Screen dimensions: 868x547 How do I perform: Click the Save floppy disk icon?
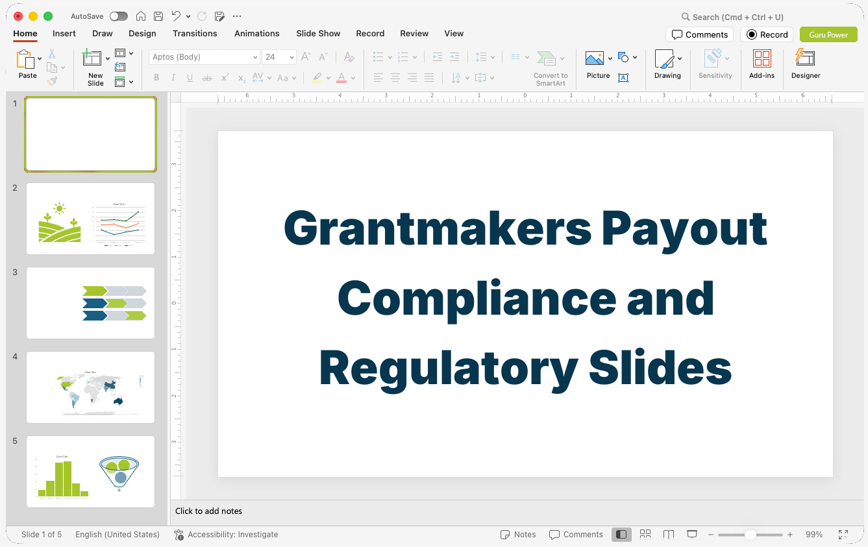click(x=158, y=16)
